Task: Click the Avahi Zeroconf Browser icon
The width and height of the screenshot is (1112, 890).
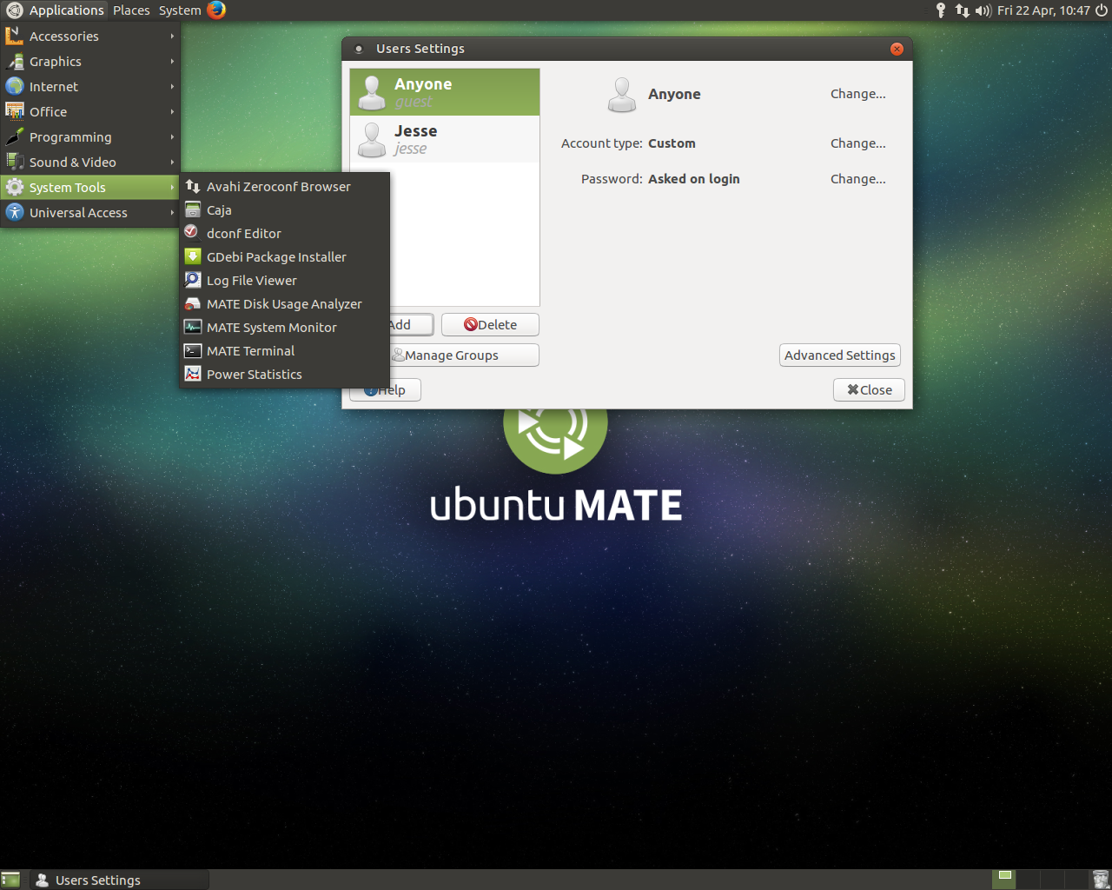Action: click(x=193, y=186)
